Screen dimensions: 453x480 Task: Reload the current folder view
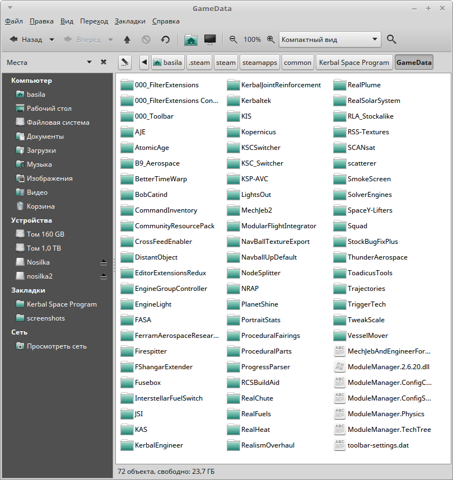pos(165,40)
